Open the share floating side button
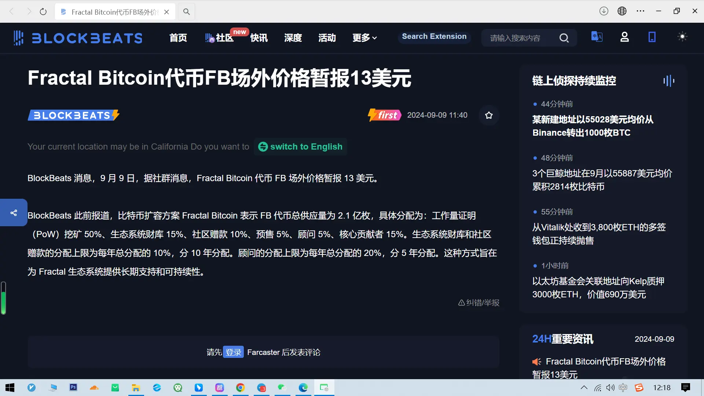The height and width of the screenshot is (396, 704). pyautogui.click(x=14, y=213)
